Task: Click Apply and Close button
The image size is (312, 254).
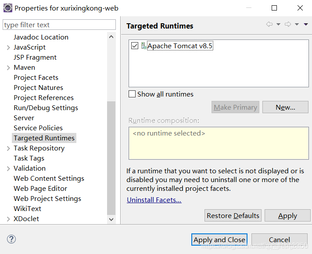Action: (219, 240)
